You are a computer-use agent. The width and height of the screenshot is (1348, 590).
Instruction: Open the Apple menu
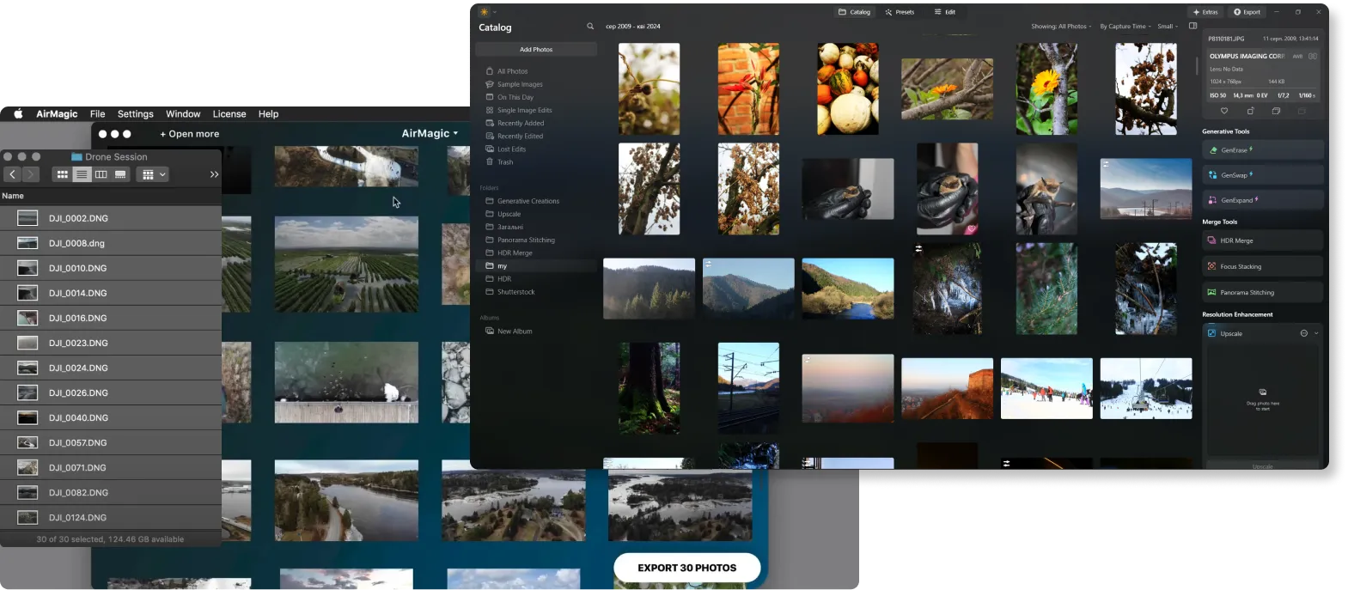coord(18,113)
